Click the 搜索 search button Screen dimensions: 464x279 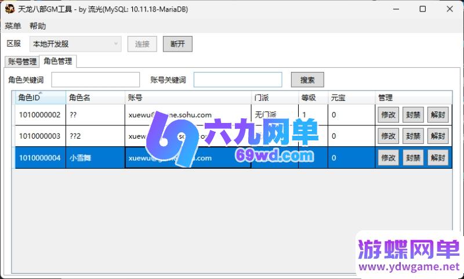[x=307, y=80]
